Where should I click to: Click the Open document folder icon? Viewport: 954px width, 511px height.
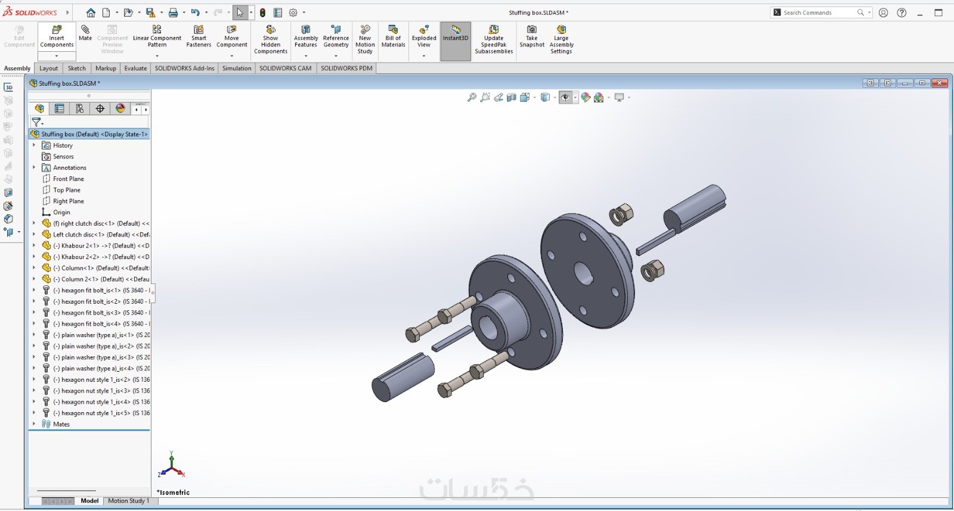128,13
